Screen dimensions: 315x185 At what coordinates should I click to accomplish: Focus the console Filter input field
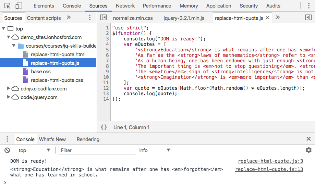click(x=97, y=150)
